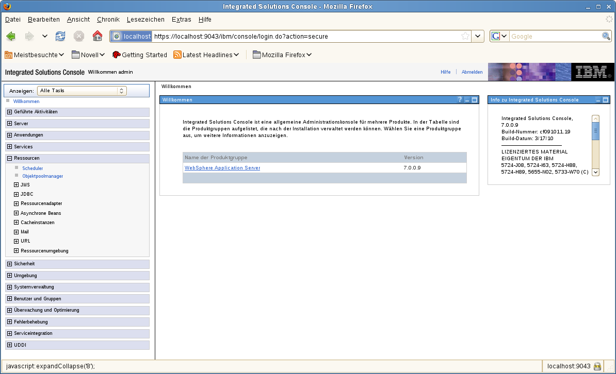Click the Willkommen portlet help question-mark icon
Screen dimensions: 616x374
[x=460, y=99]
